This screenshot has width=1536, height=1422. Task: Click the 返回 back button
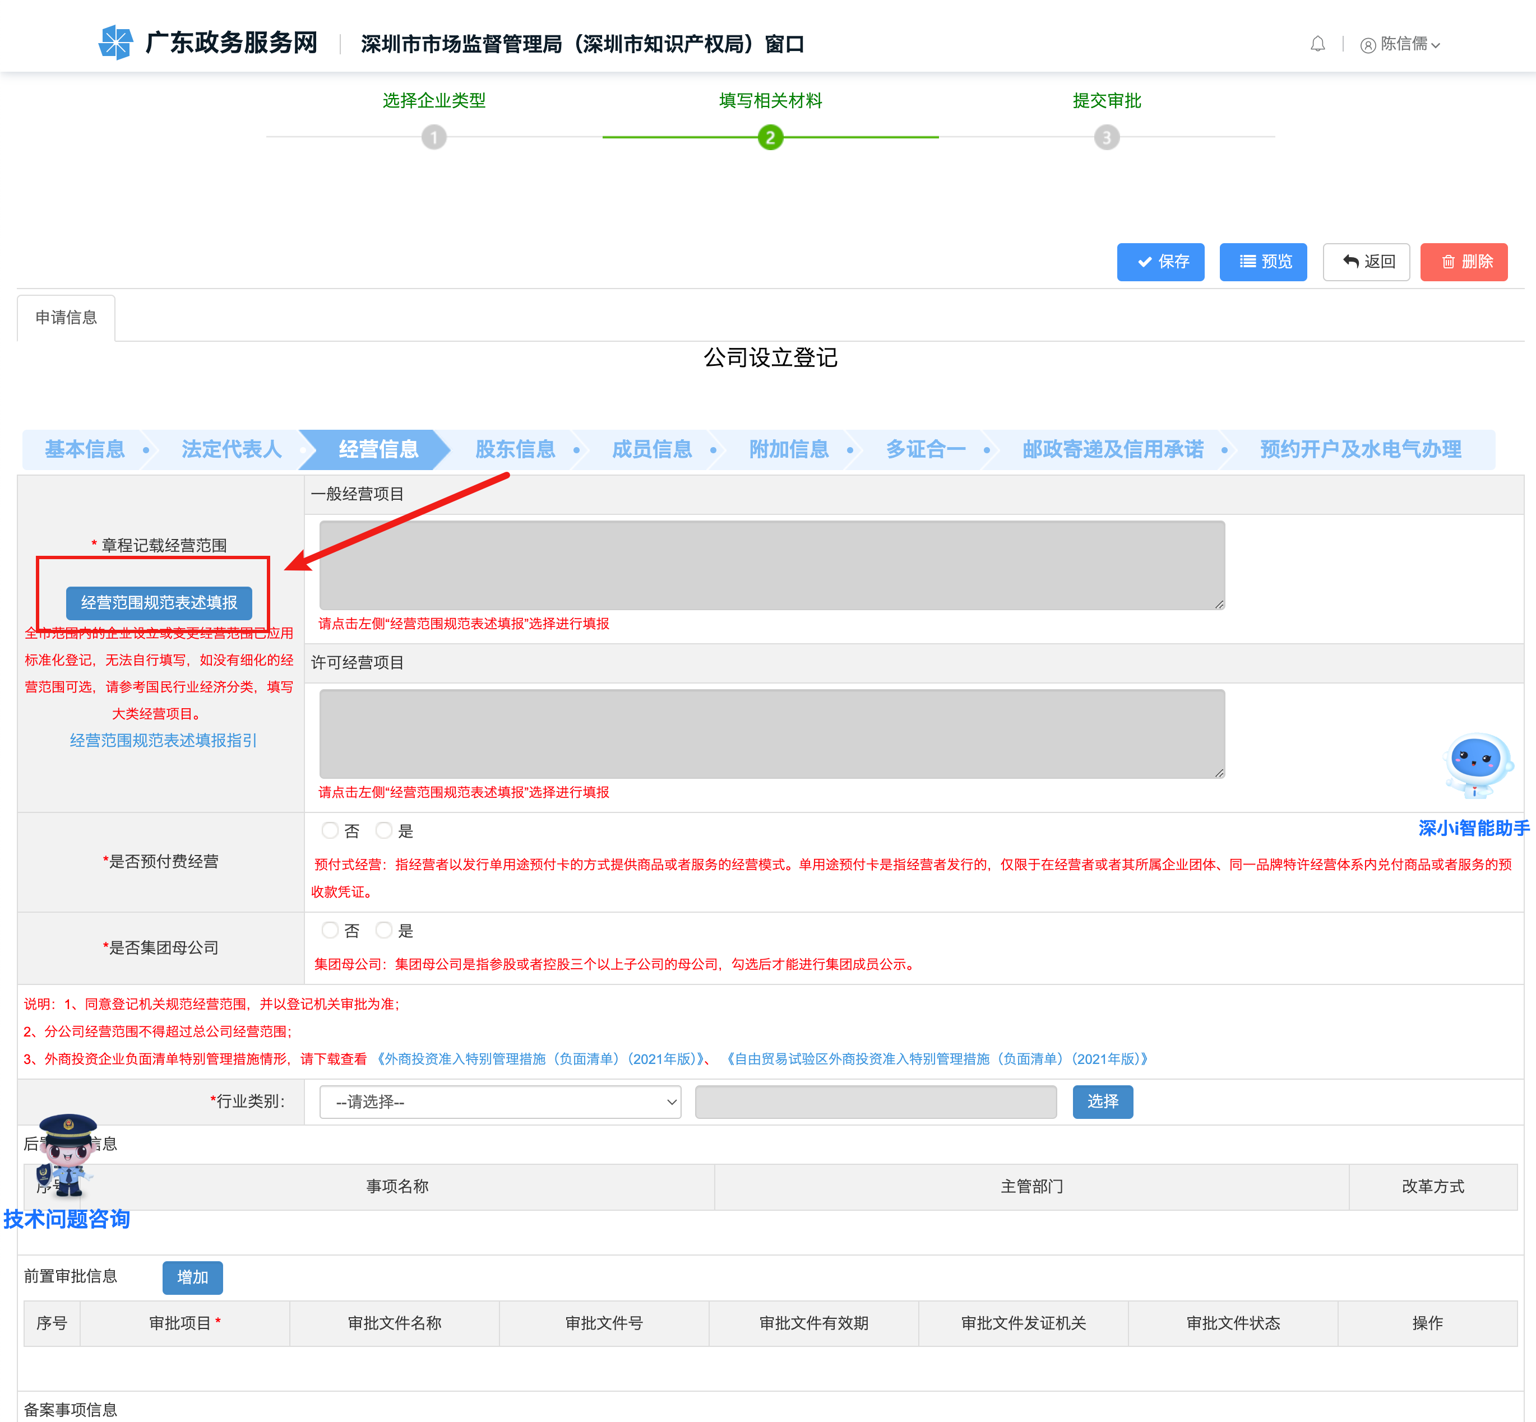1366,262
